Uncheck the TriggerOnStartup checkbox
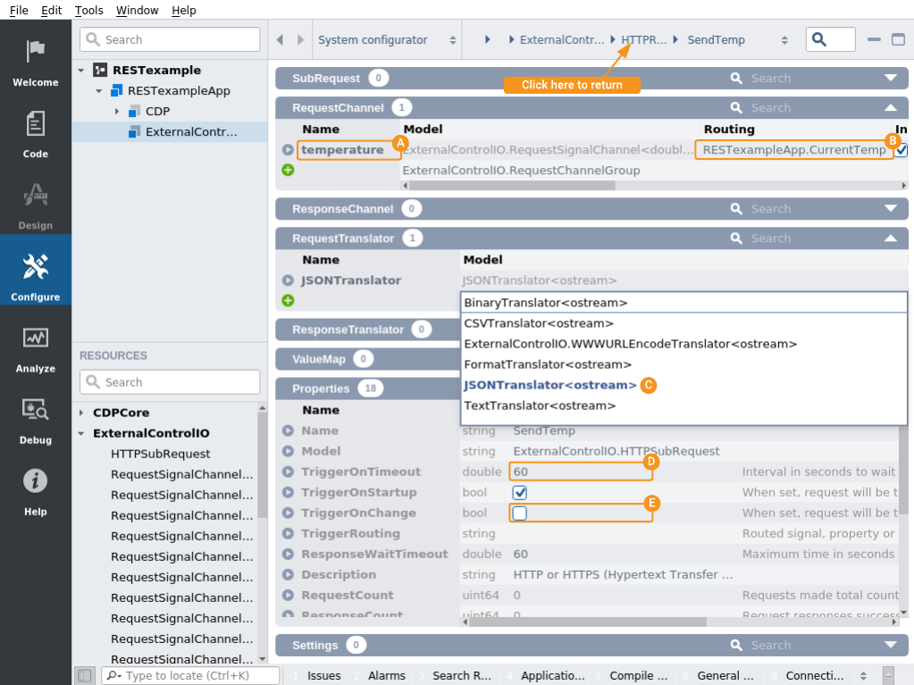The height and width of the screenshot is (685, 914). click(x=519, y=493)
